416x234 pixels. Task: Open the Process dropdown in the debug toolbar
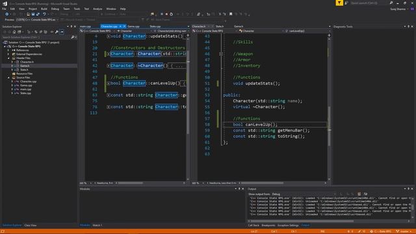click(x=37, y=19)
